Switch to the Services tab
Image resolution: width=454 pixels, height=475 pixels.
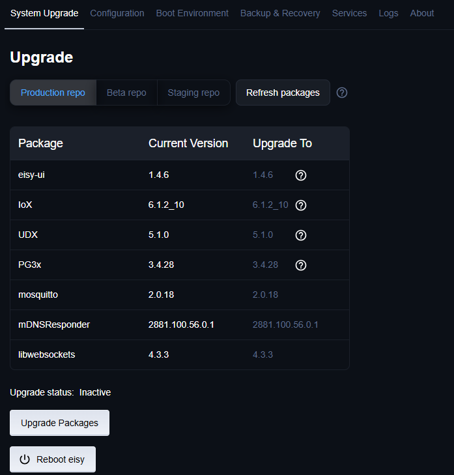click(350, 13)
